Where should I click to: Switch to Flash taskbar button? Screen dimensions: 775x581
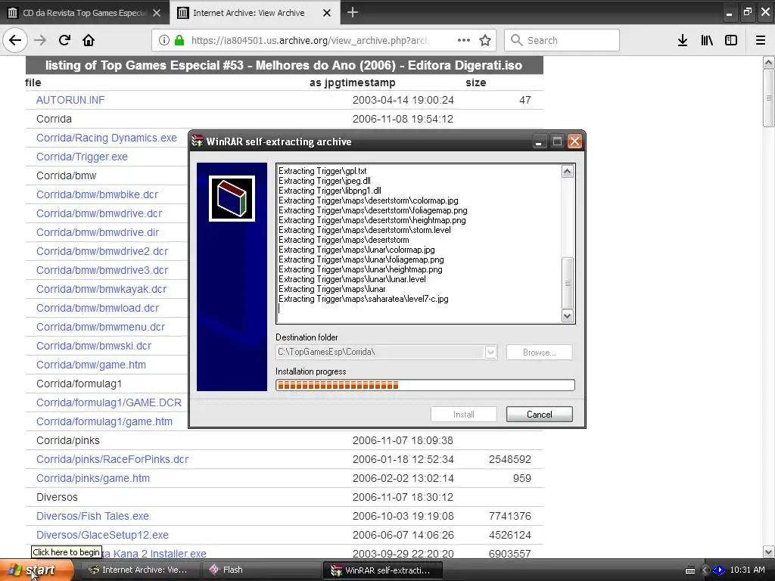[262, 570]
